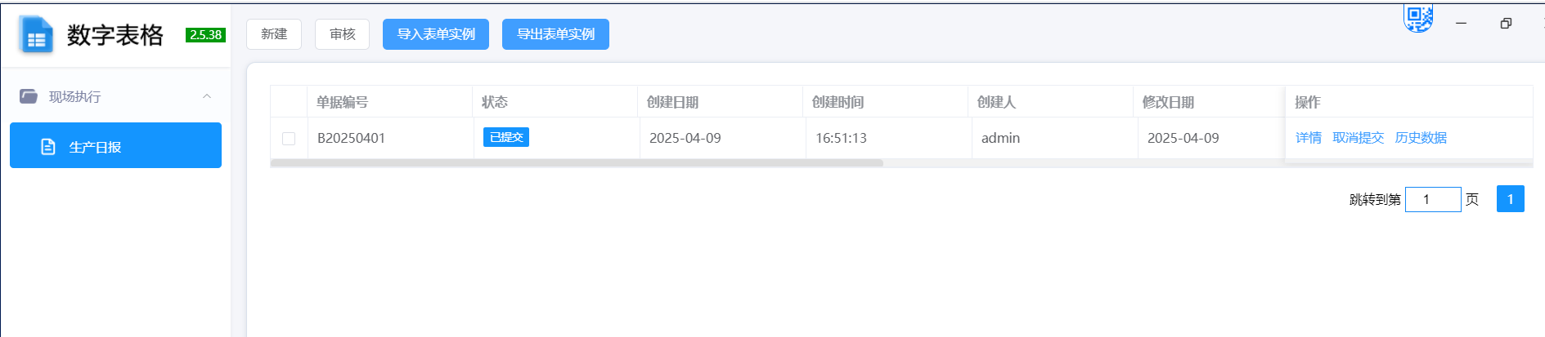1545x337 pixels.
Task: Click the 生产日报 document icon
Action: coord(48,146)
